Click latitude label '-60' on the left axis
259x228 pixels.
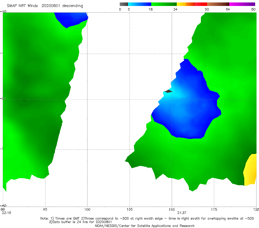tap(3, 206)
